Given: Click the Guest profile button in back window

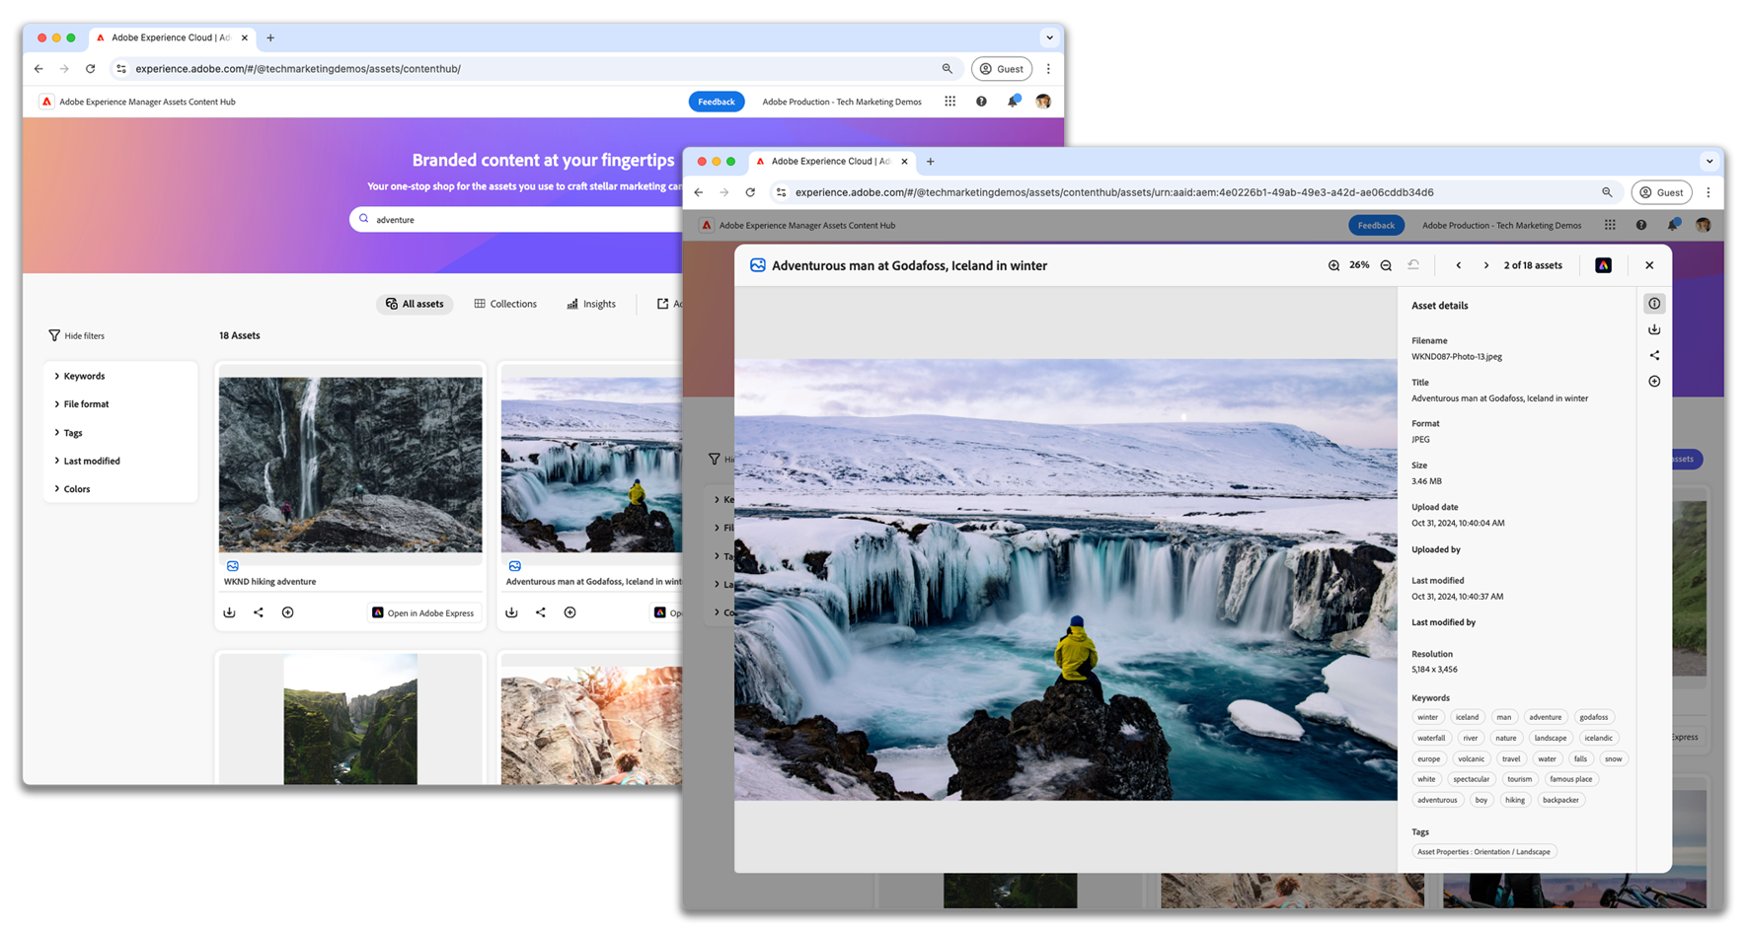Looking at the screenshot, I should 1002,69.
